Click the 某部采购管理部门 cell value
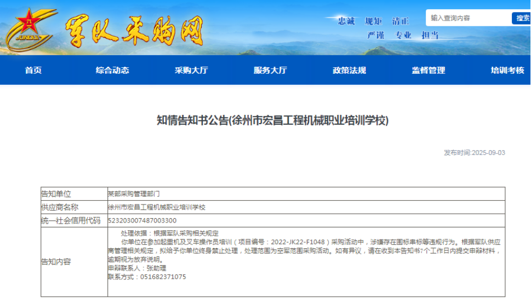Screen dimensions: 531x304 click(134, 194)
